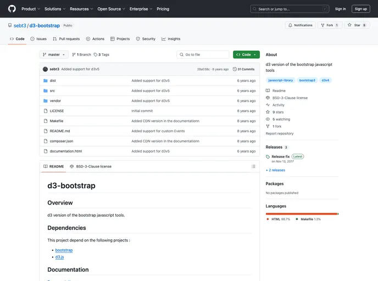Click the d3v4 topic tag
Screen dimensions: 378x281
click(x=325, y=80)
